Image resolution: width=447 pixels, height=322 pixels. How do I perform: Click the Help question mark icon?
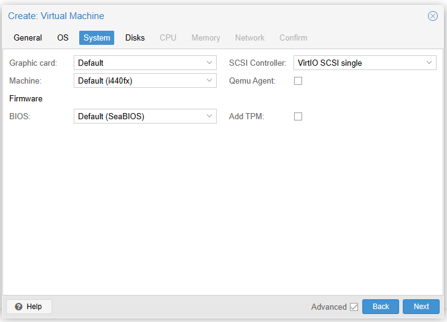pyautogui.click(x=19, y=307)
